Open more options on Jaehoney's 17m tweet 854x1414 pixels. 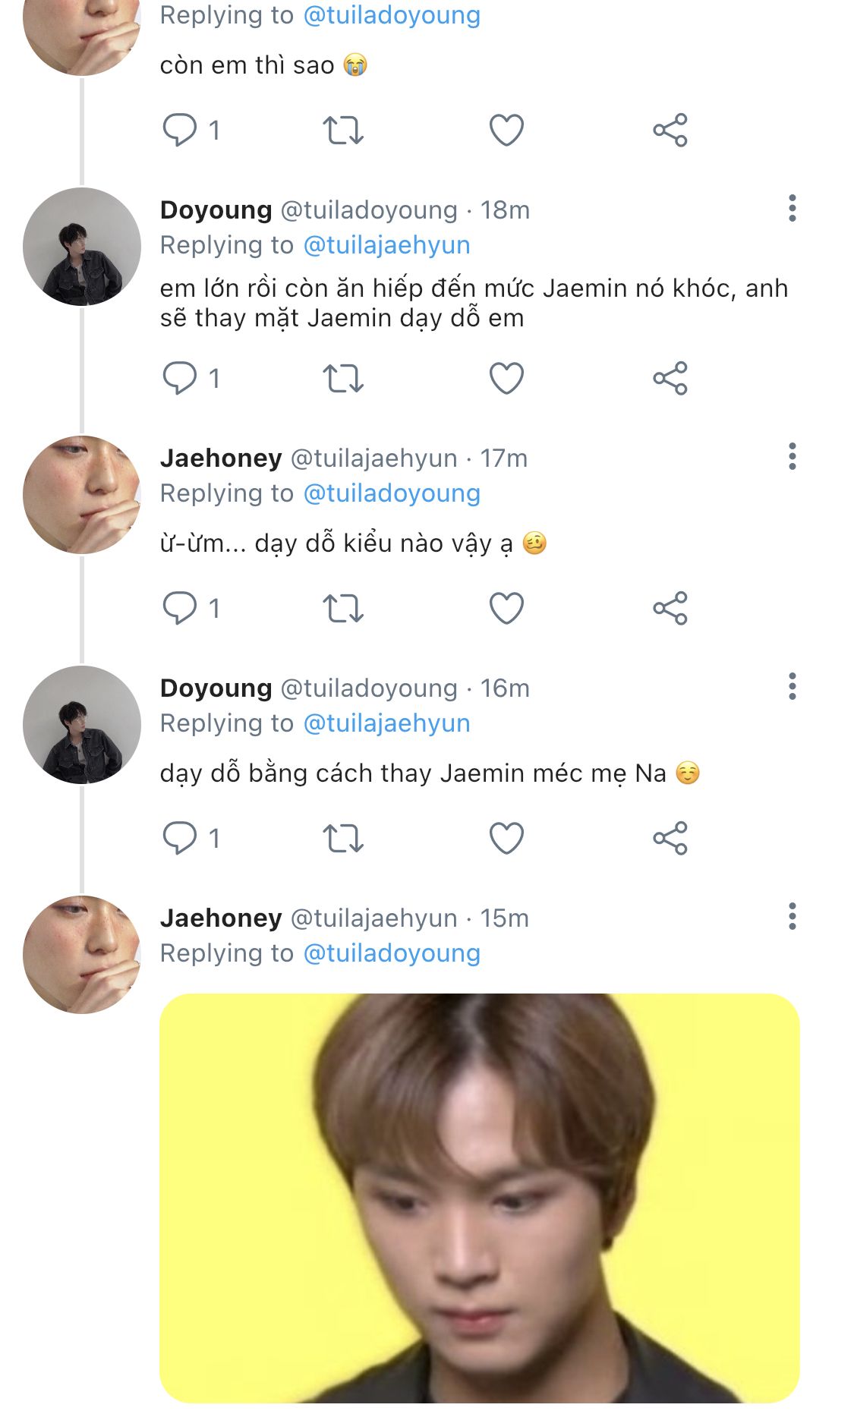click(792, 456)
